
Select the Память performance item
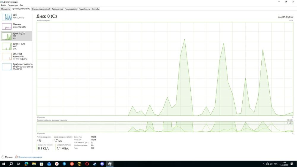(x=16, y=26)
